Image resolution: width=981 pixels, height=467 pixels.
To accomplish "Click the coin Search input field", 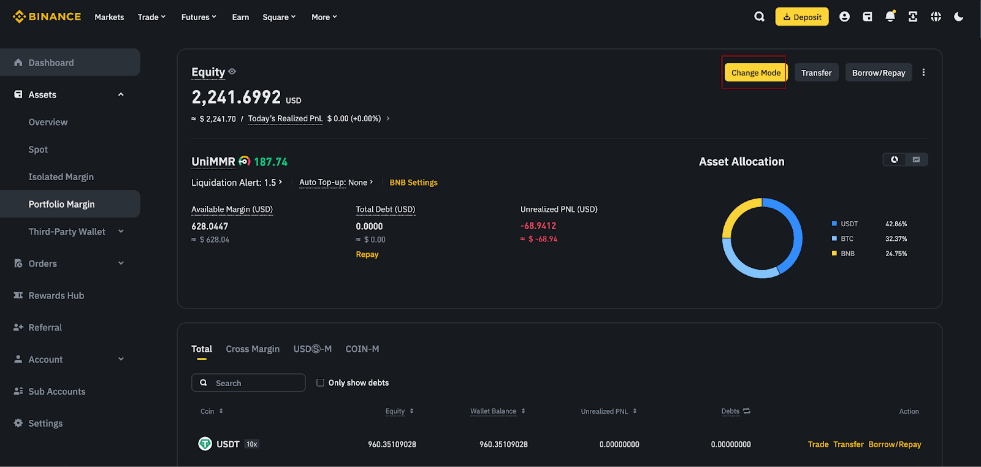I will click(x=248, y=382).
